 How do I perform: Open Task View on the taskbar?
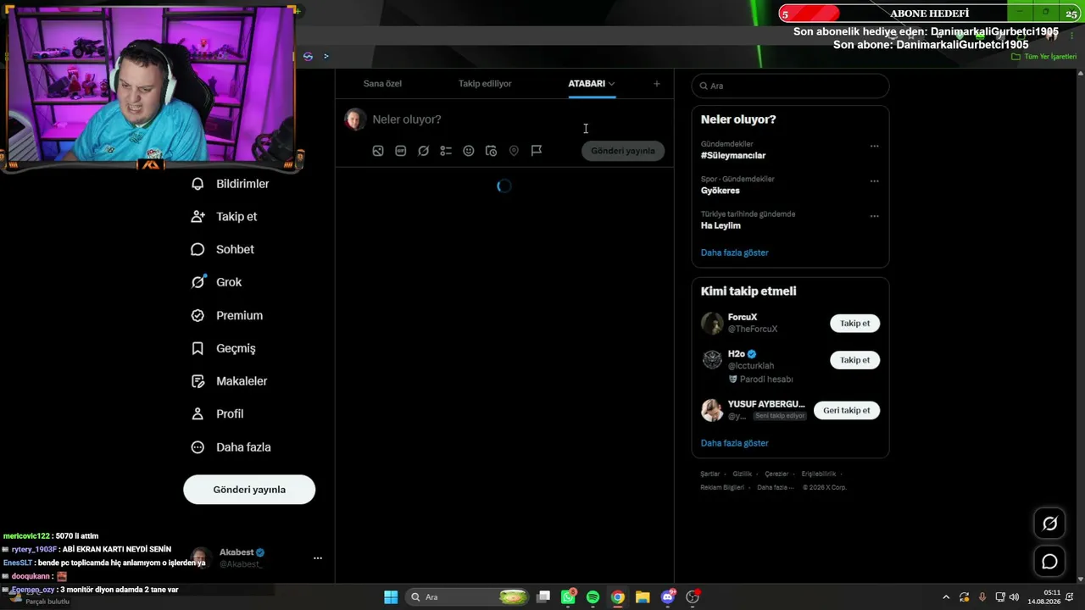543,597
